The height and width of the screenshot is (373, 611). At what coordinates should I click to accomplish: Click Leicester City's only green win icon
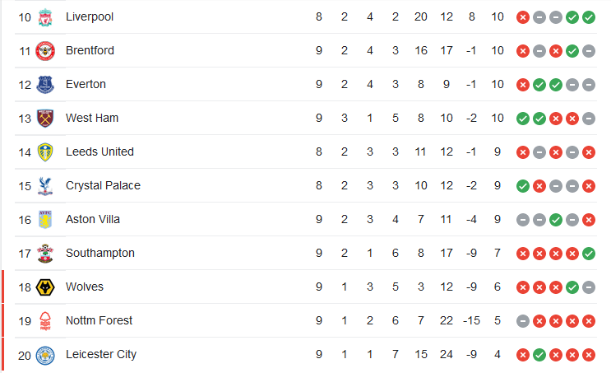[539, 355]
